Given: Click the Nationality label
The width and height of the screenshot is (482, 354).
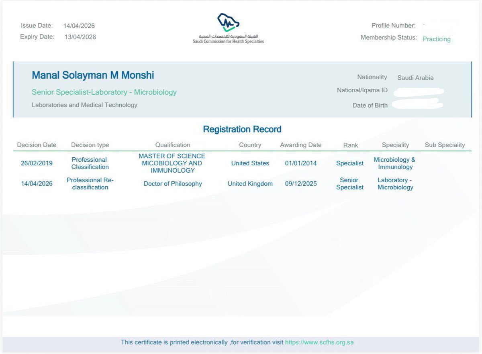Looking at the screenshot, I should point(372,77).
